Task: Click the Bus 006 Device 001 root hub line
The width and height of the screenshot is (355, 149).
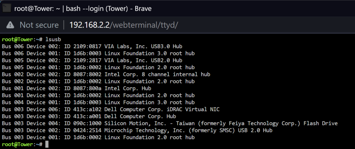Action: 98,53
